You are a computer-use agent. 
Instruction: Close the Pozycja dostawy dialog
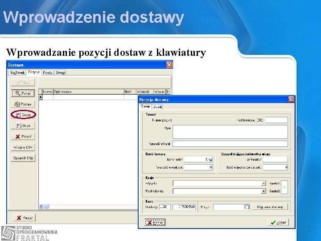pos(291,100)
